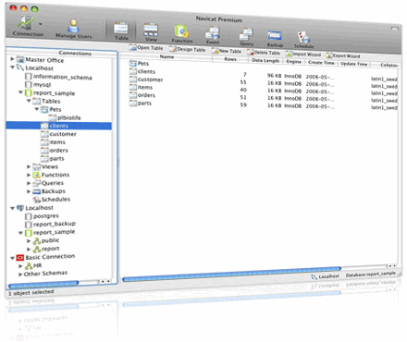
Task: Select the report schema
Action: point(46,249)
